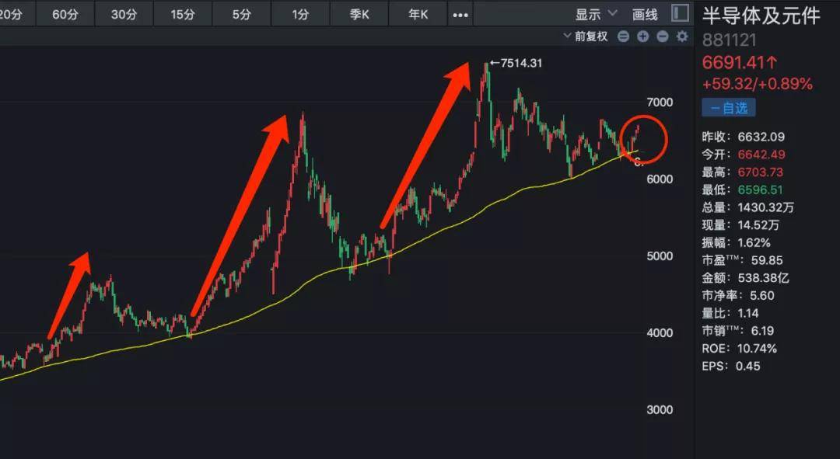Click the 881121 sector code
Viewport: 840px width, 459px height.
point(729,40)
